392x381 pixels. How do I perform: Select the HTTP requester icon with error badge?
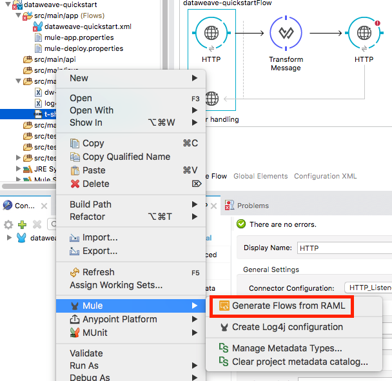364,33
